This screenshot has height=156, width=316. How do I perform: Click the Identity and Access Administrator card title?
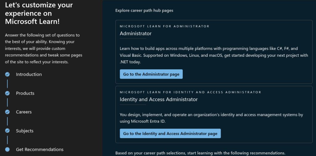(159, 99)
